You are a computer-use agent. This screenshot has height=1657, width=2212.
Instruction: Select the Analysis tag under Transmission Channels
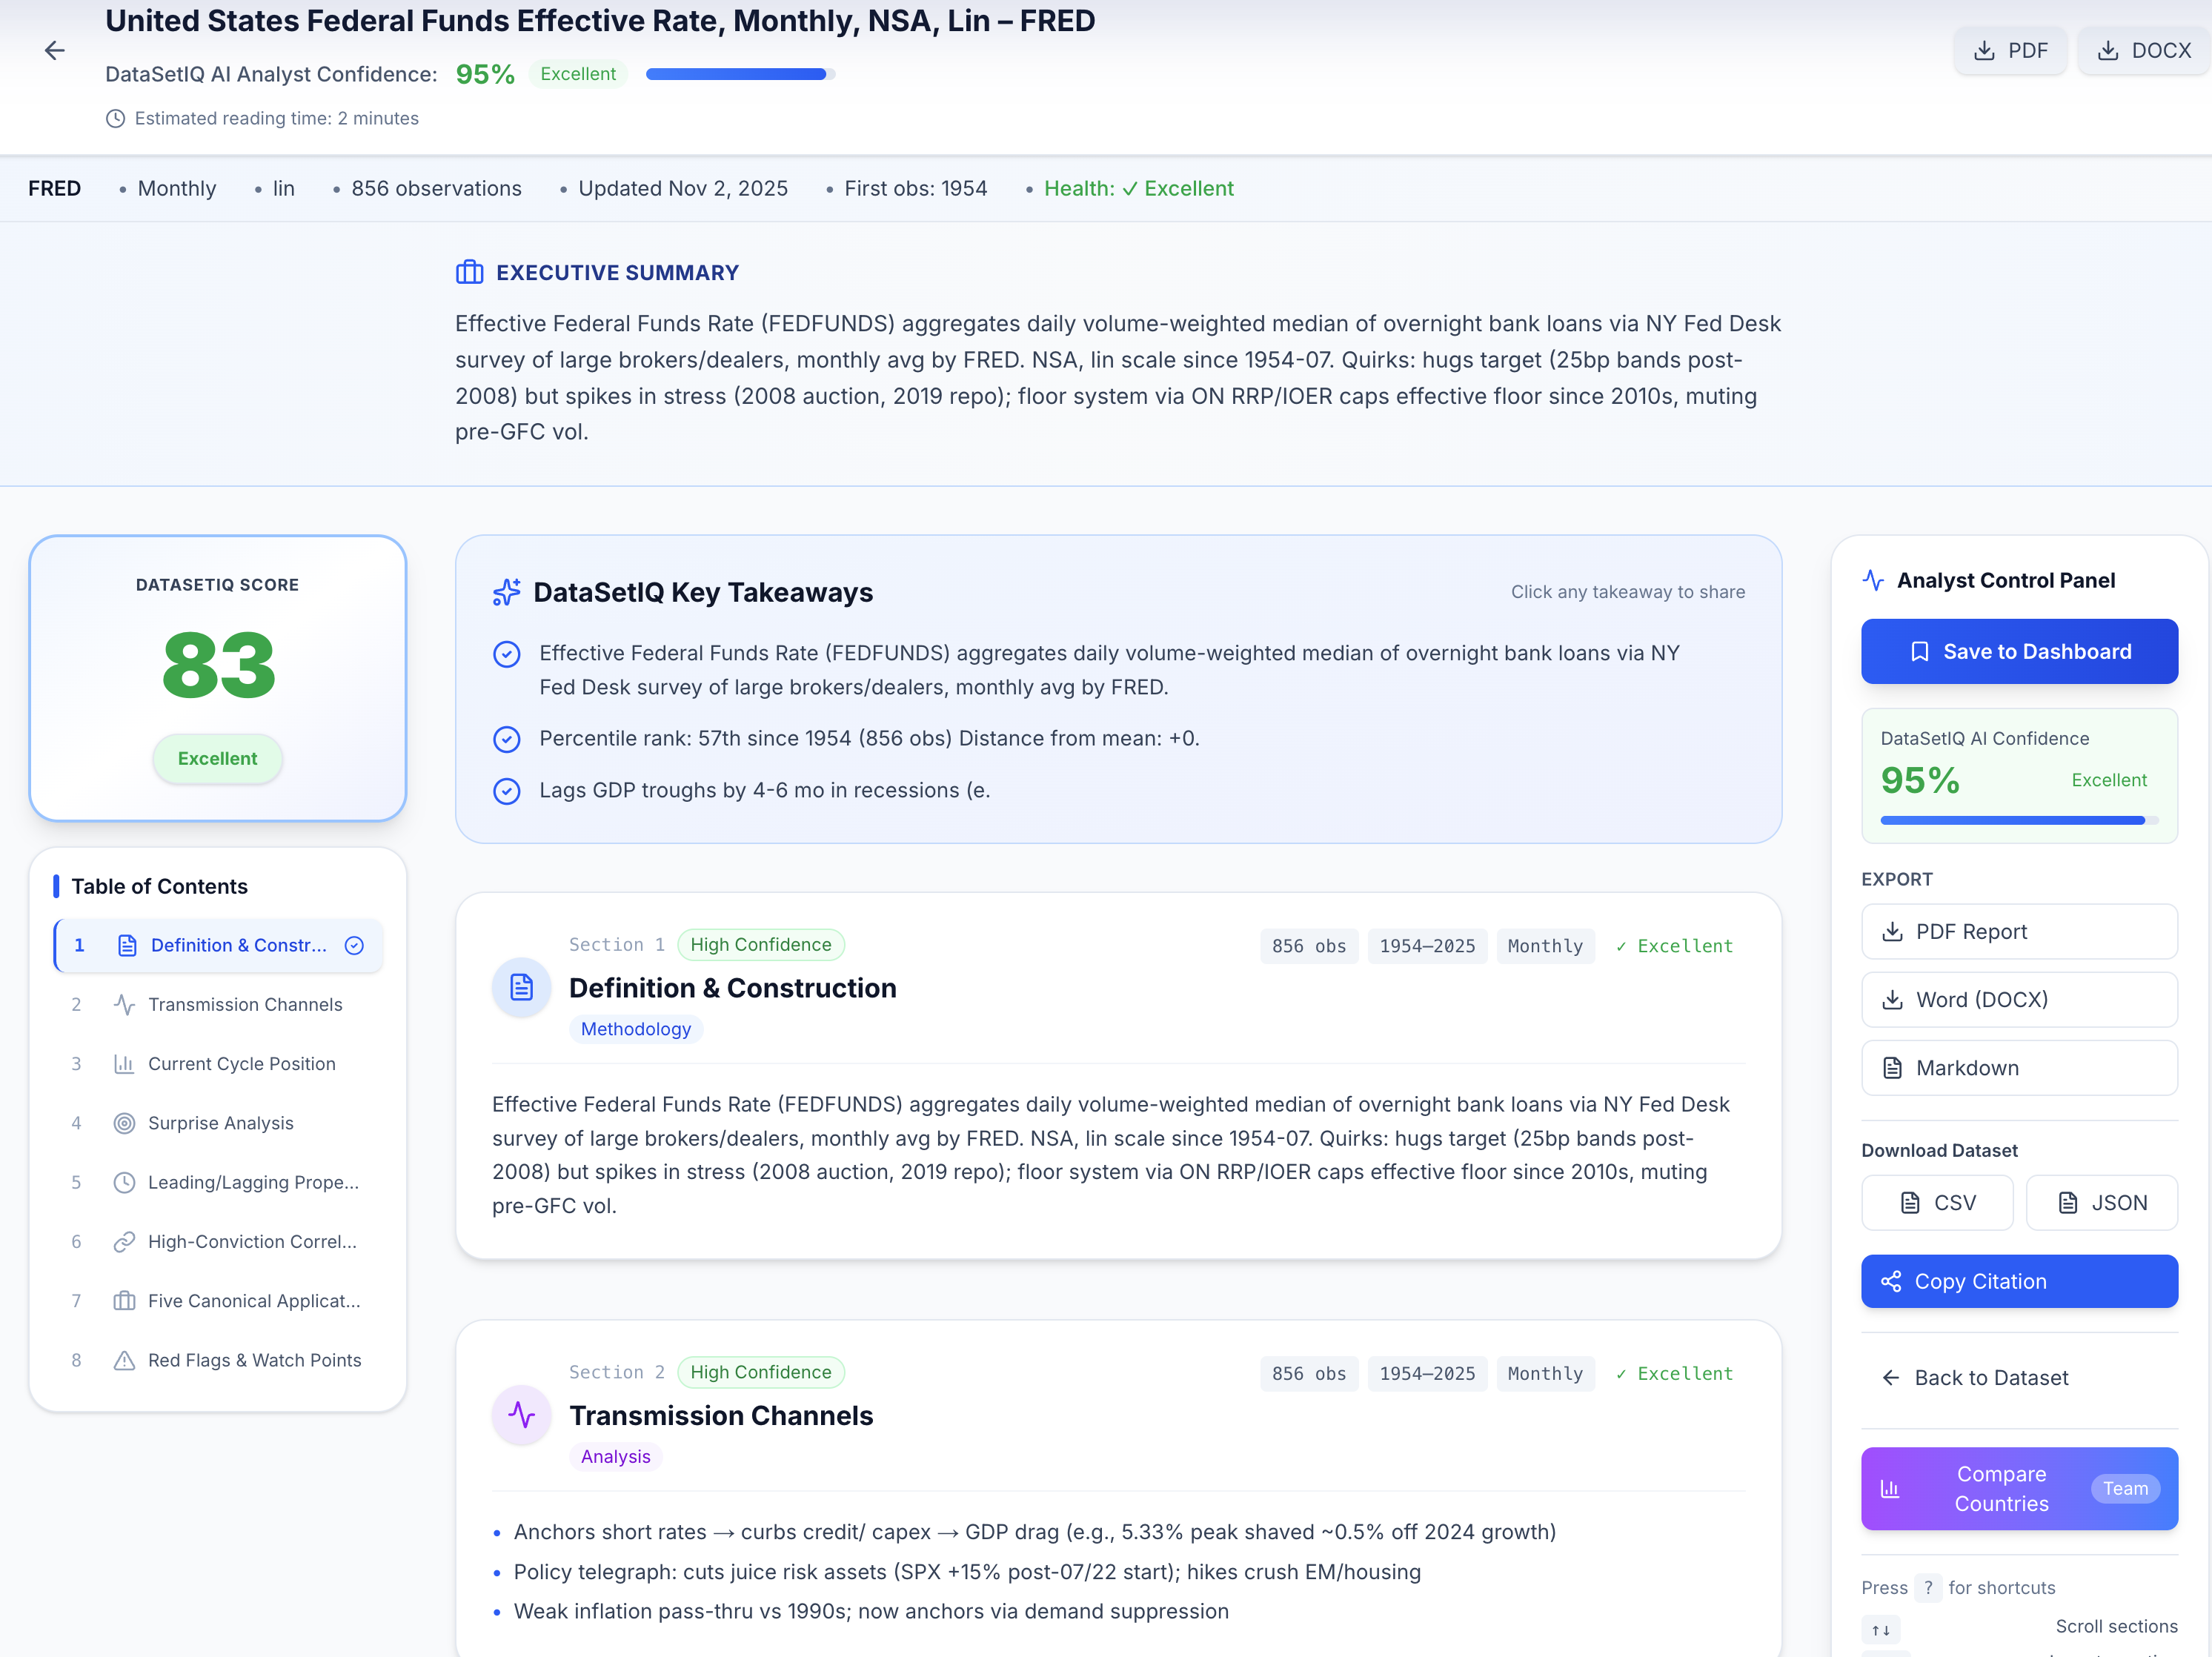[615, 1456]
